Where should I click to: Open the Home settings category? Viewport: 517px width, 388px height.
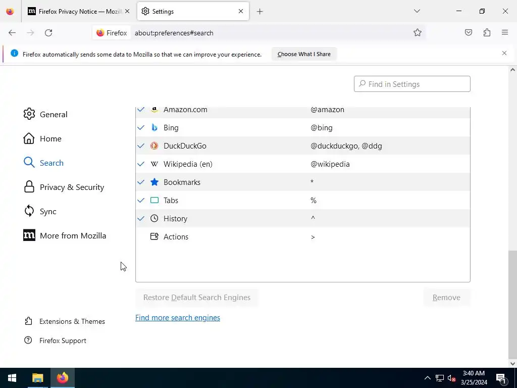click(42, 138)
